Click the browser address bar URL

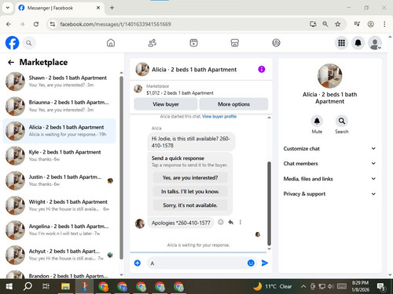click(x=116, y=24)
